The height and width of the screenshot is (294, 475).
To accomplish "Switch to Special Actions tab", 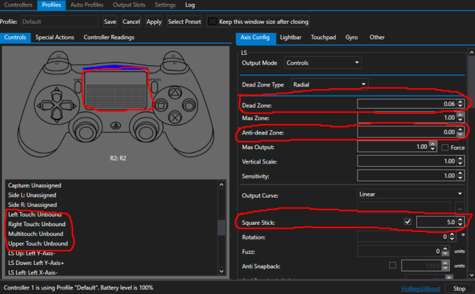I will (x=55, y=37).
